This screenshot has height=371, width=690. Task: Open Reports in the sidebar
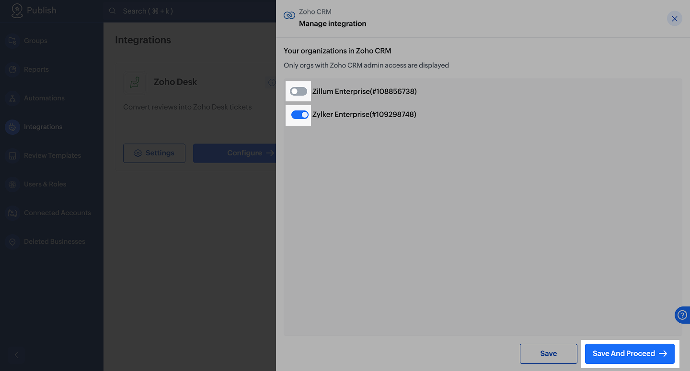click(x=36, y=69)
